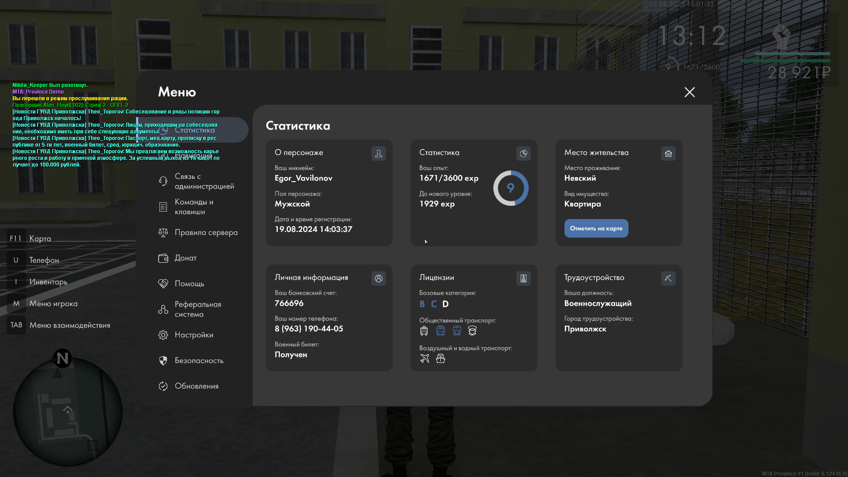Click the airplane license icon
Screen dimensions: 848x477
tap(424, 359)
